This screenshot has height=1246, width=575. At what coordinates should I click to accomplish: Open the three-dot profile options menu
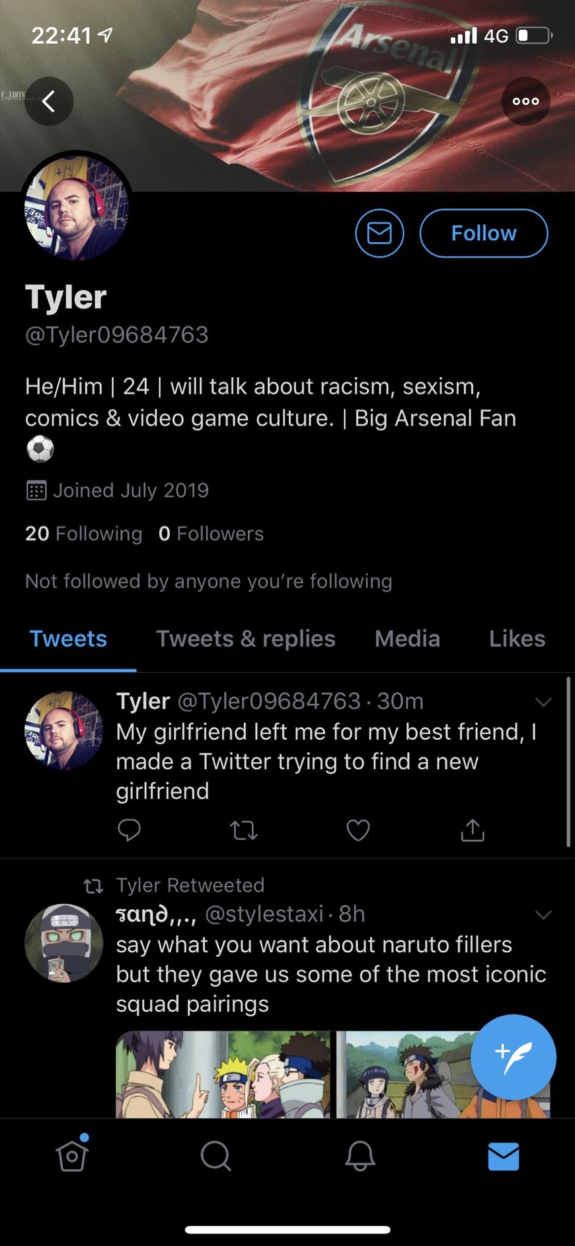tap(525, 101)
